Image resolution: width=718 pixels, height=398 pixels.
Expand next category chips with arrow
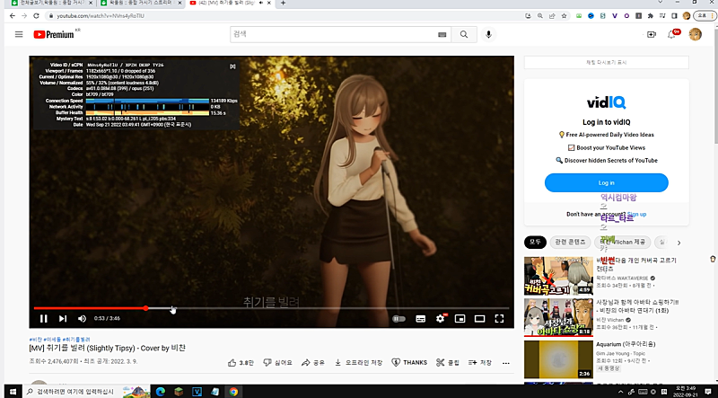(x=679, y=242)
